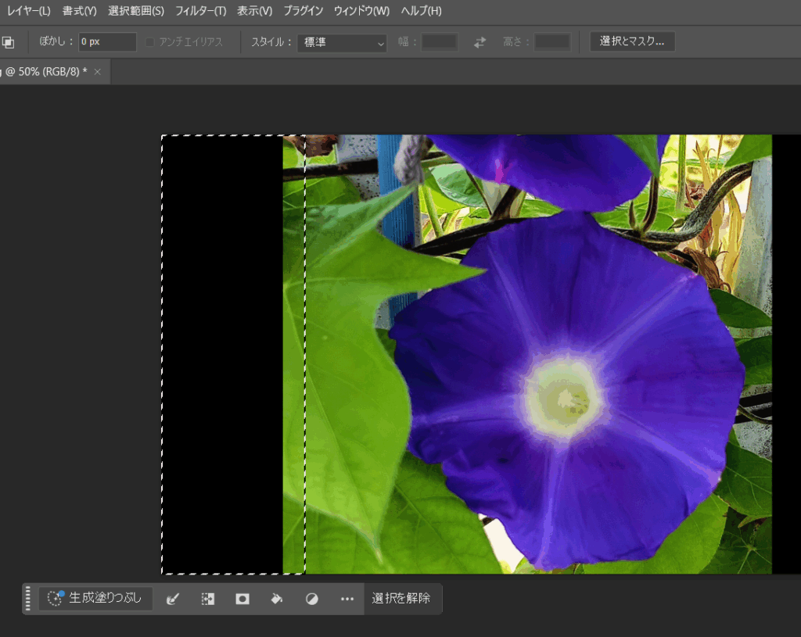Open the 選択範囲(S) menu
The image size is (801, 637).
[136, 11]
